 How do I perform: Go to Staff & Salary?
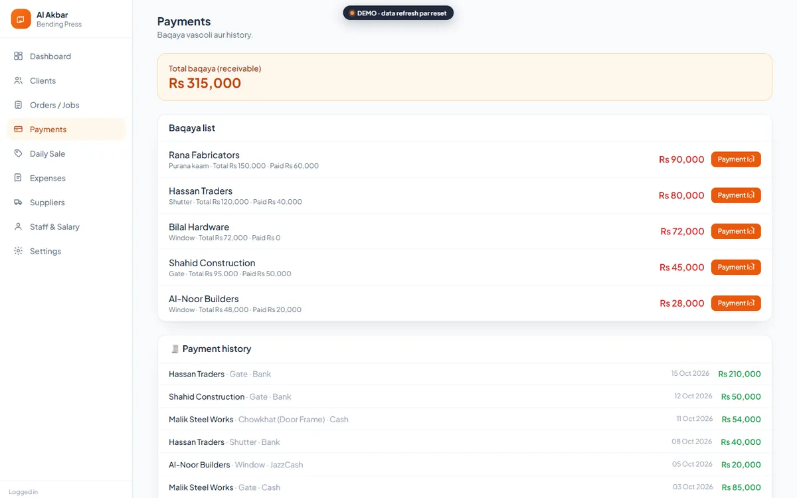click(x=66, y=226)
